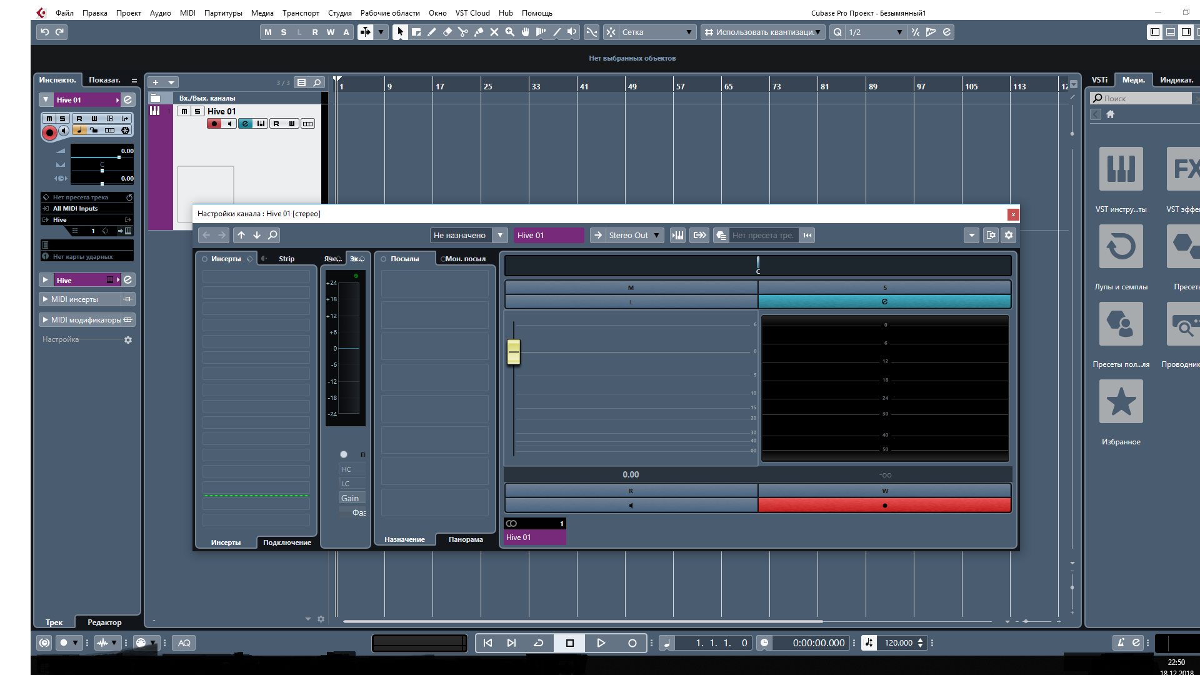
Task: Open the Favorites star tile
Action: click(1121, 401)
